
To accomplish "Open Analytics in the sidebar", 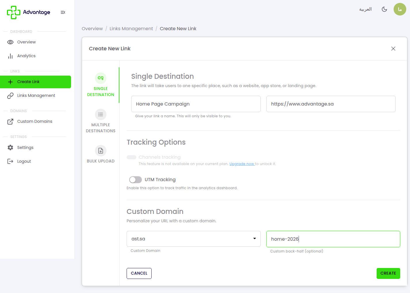I will tap(35, 56).
